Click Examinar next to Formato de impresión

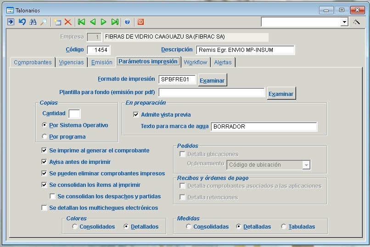(x=212, y=80)
